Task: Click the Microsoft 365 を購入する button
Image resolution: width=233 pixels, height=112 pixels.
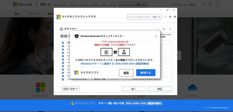Action: click(134, 5)
